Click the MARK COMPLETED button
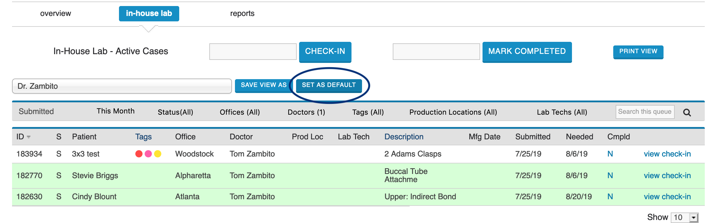The image size is (706, 223). pos(527,51)
